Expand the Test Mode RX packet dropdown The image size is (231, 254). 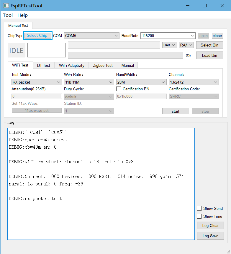coord(36,82)
